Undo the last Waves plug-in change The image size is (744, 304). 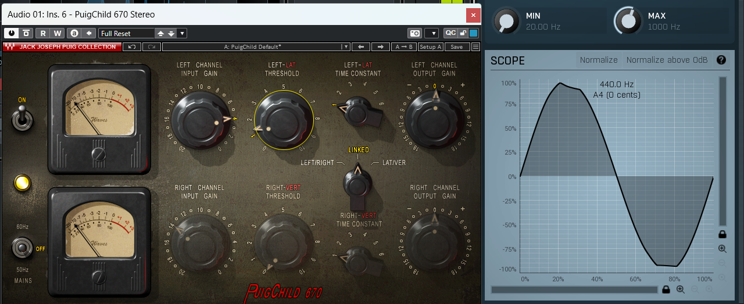(x=132, y=47)
